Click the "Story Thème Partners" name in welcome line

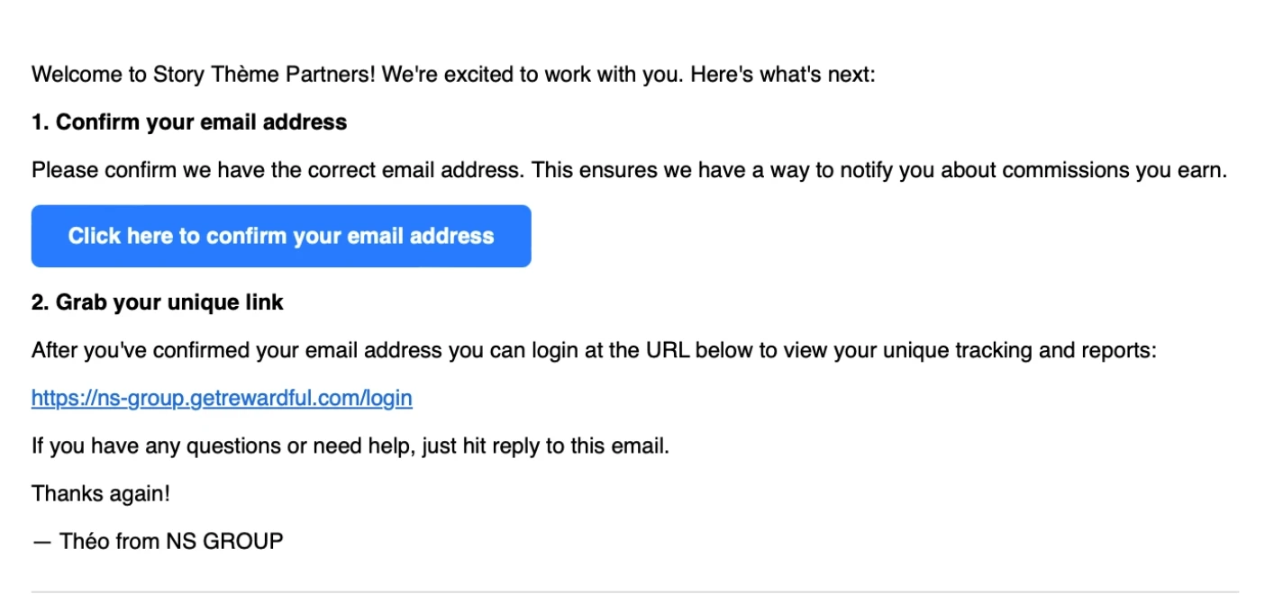point(250,74)
